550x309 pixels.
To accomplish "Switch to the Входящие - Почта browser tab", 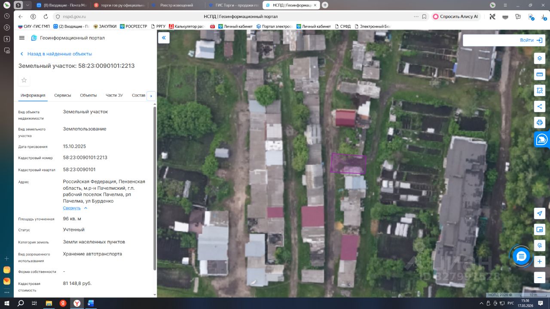I will tap(61, 5).
